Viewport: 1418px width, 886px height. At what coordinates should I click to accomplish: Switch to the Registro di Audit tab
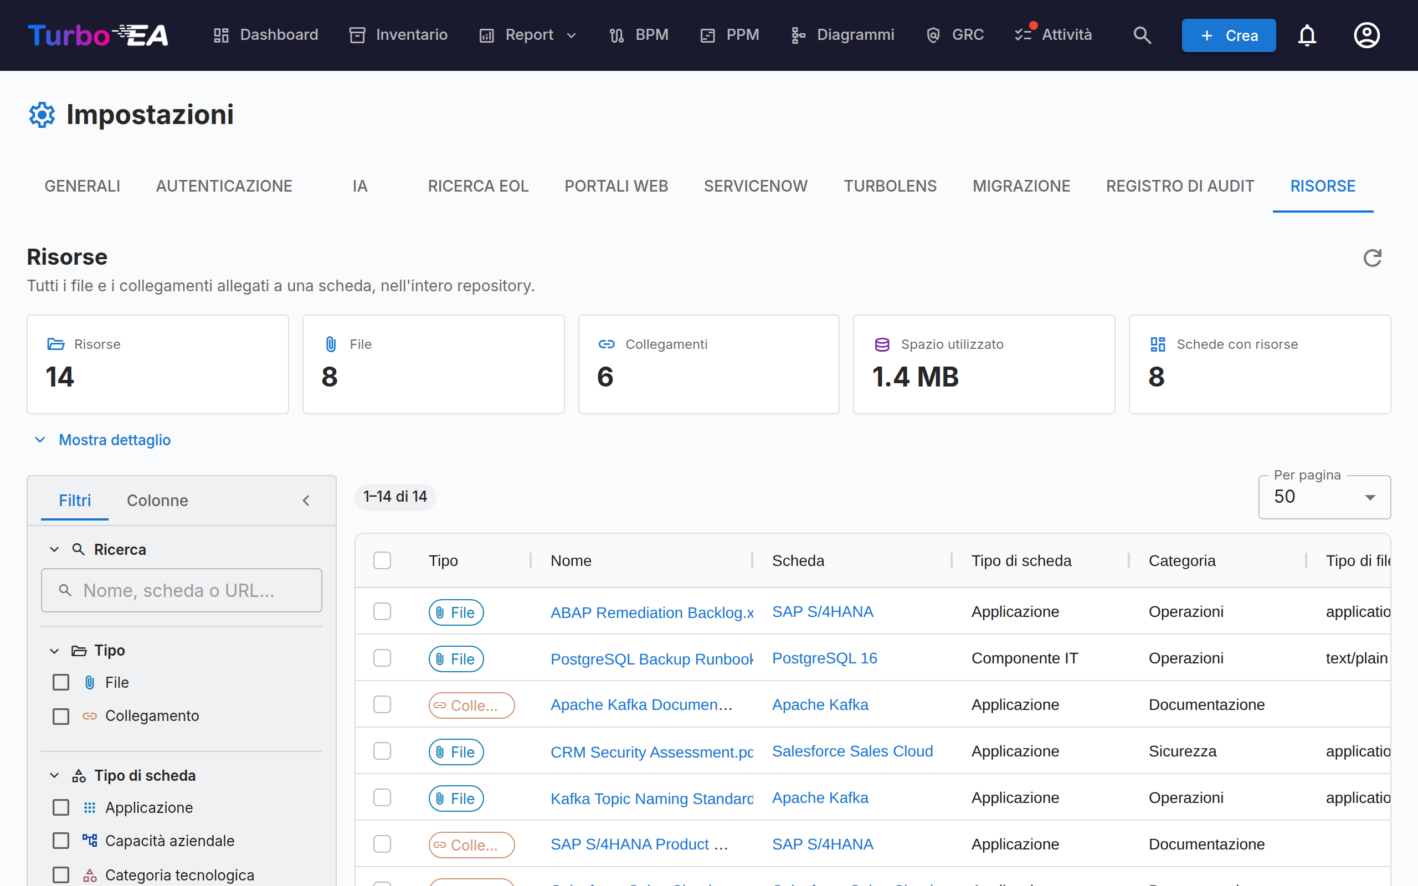(1180, 187)
